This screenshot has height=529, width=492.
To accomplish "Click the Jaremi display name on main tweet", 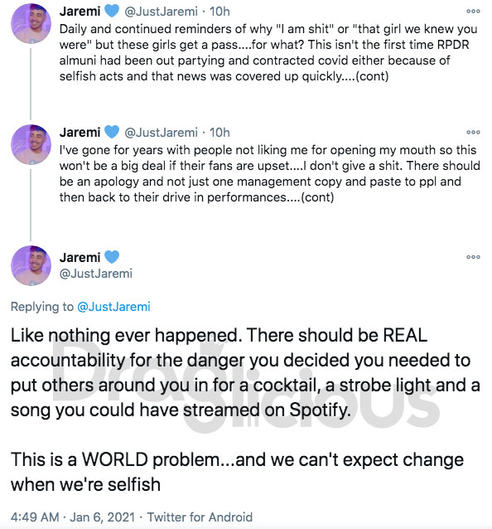I will coord(80,257).
